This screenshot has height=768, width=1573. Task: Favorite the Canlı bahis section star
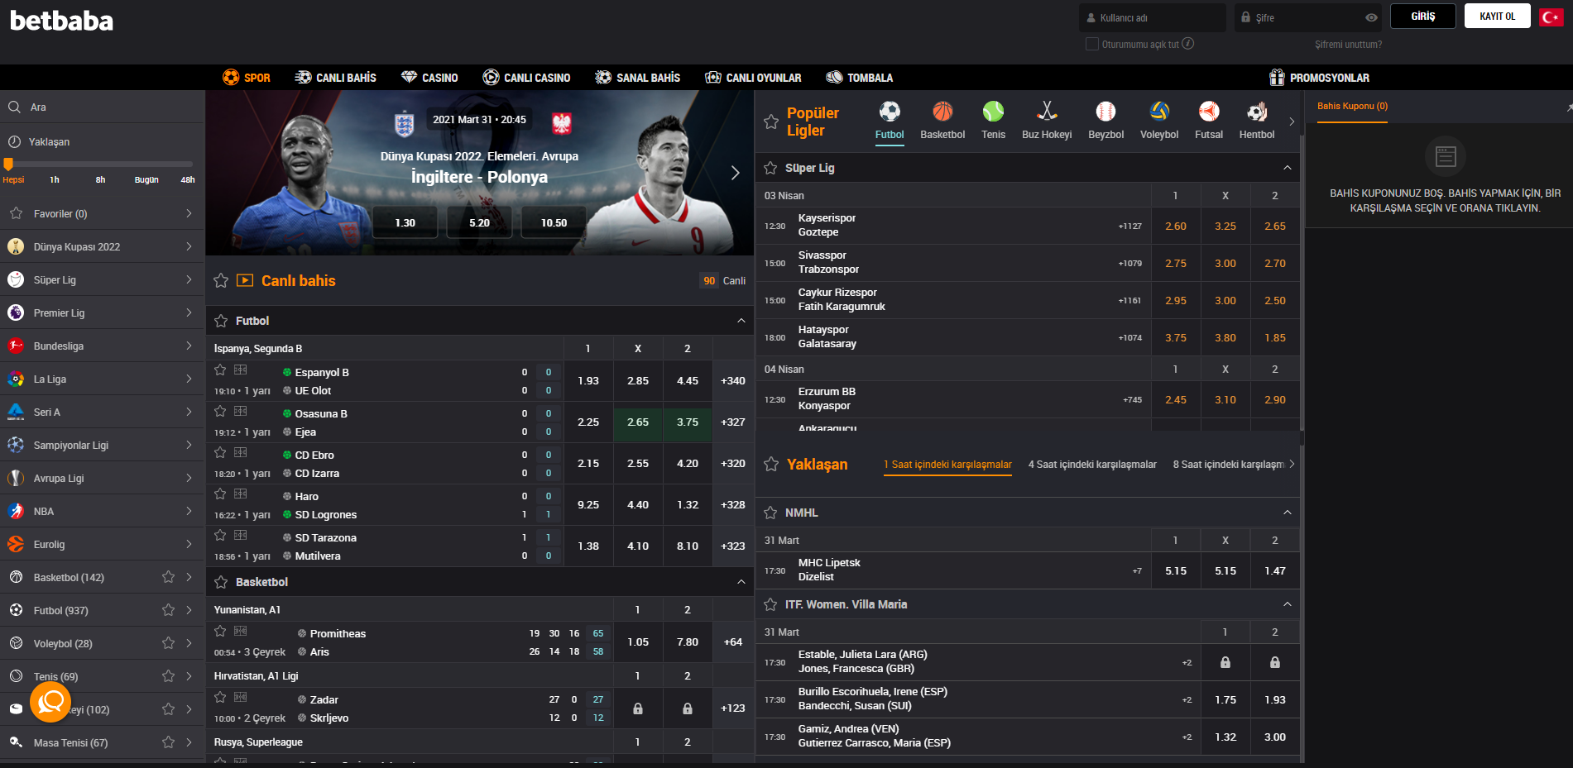pyautogui.click(x=221, y=280)
